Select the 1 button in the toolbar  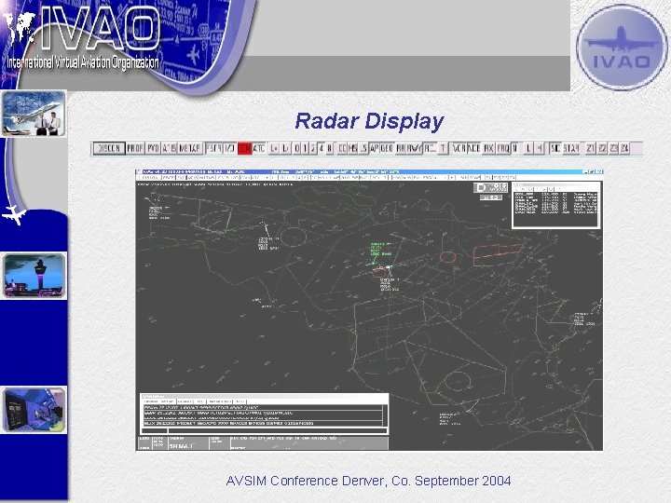point(305,148)
